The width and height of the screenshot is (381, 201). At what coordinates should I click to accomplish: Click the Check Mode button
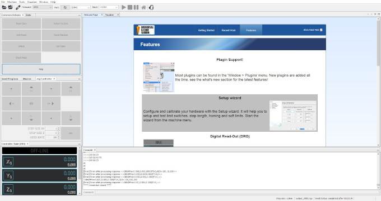[21, 58]
